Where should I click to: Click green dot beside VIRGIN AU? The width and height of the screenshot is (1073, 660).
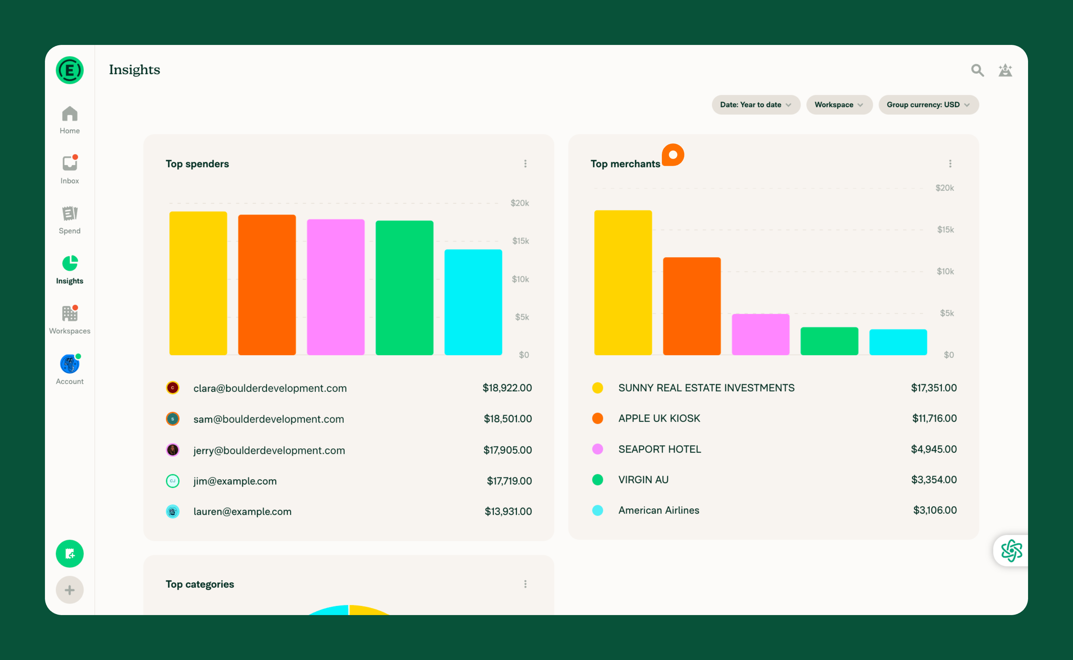598,480
